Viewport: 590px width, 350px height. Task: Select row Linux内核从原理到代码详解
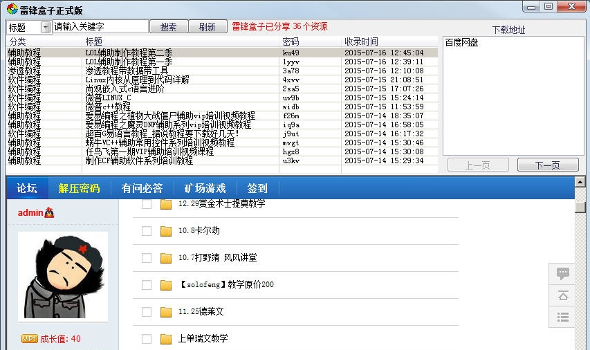(x=222, y=80)
